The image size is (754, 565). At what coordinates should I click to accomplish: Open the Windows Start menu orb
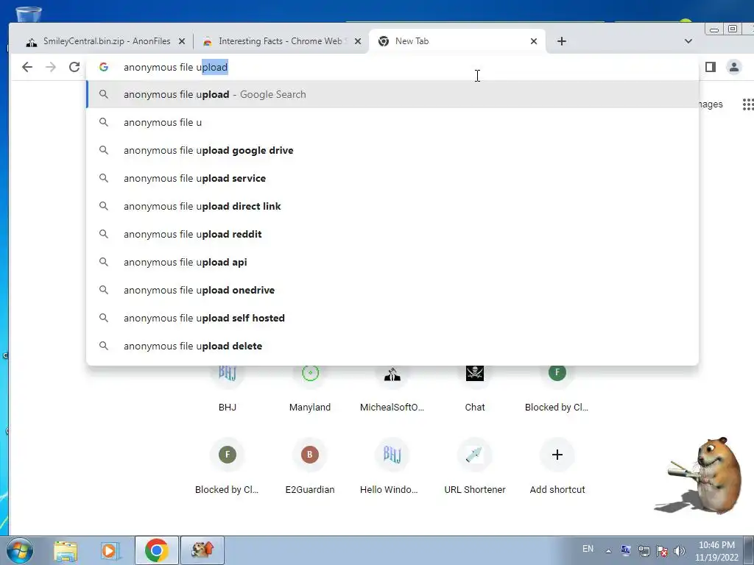click(20, 550)
